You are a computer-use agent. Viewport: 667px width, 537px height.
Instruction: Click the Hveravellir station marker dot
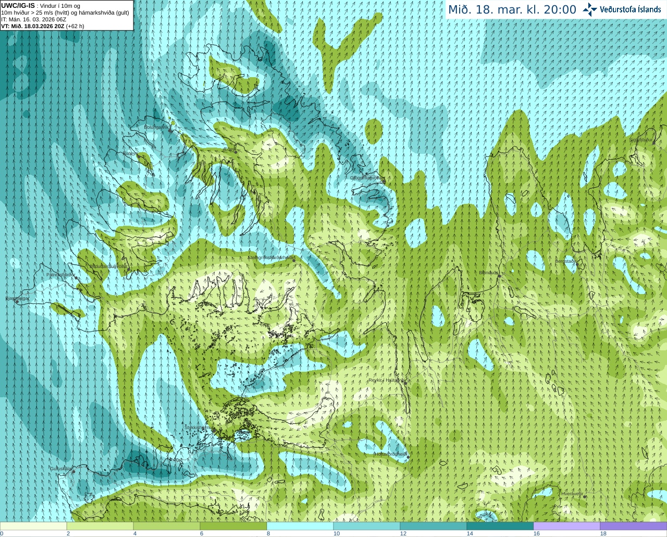pyautogui.click(x=585, y=497)
